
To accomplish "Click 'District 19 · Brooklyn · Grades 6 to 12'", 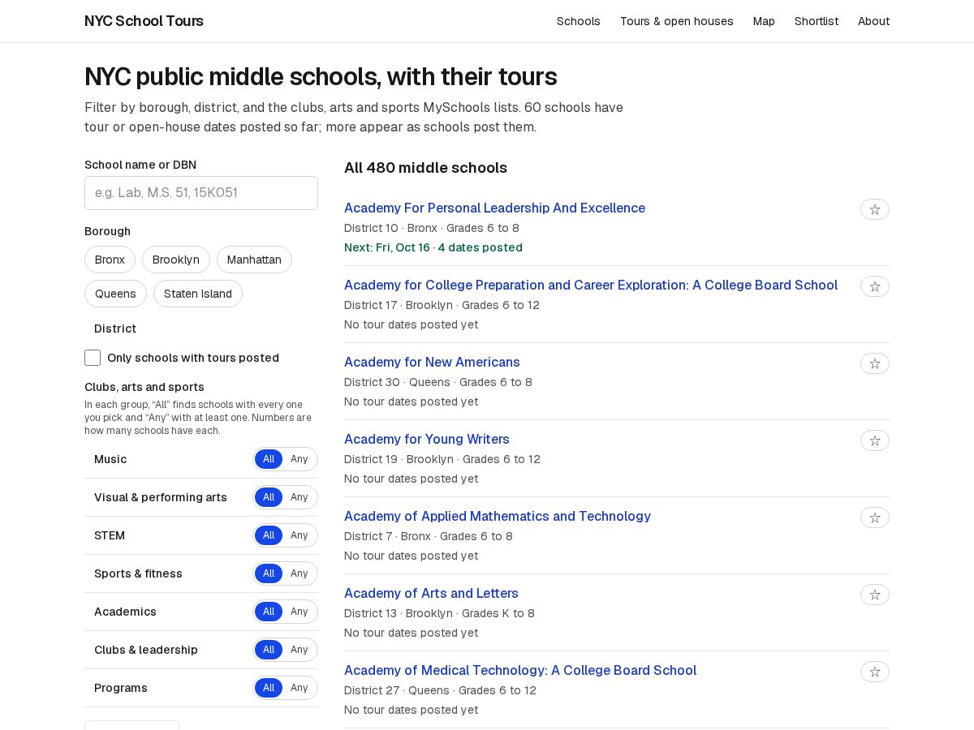I will click(x=442, y=459).
